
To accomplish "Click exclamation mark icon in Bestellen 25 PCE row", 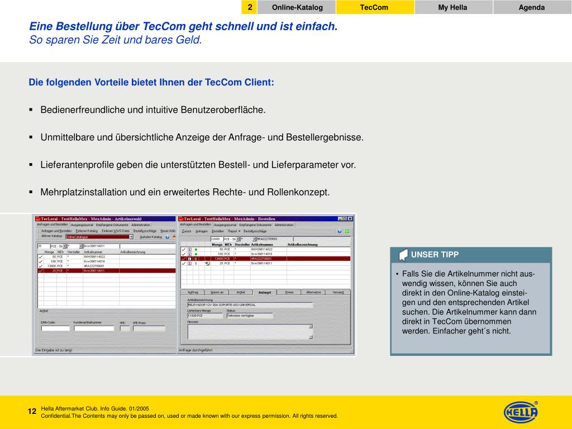I will (x=196, y=264).
